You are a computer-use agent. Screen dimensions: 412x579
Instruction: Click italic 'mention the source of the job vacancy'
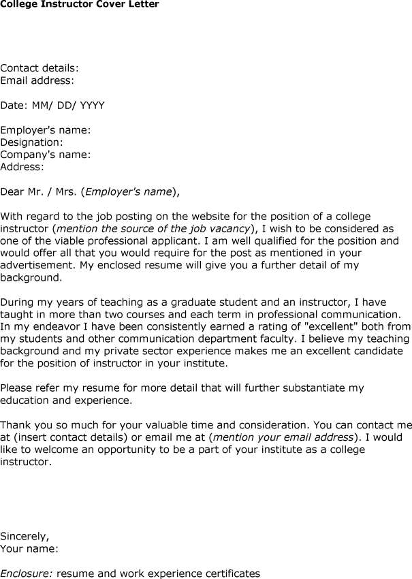click(x=154, y=229)
